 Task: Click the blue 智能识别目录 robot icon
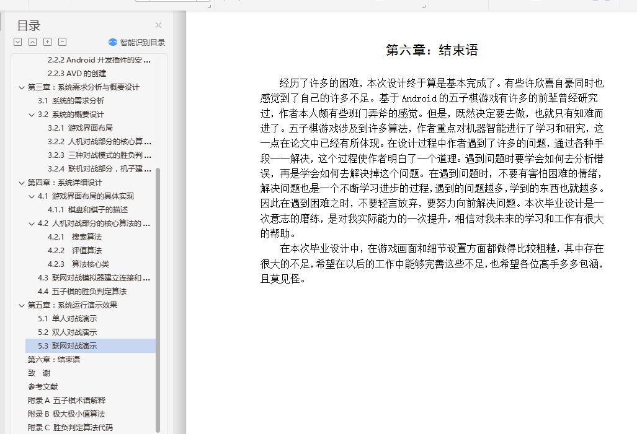(x=112, y=42)
